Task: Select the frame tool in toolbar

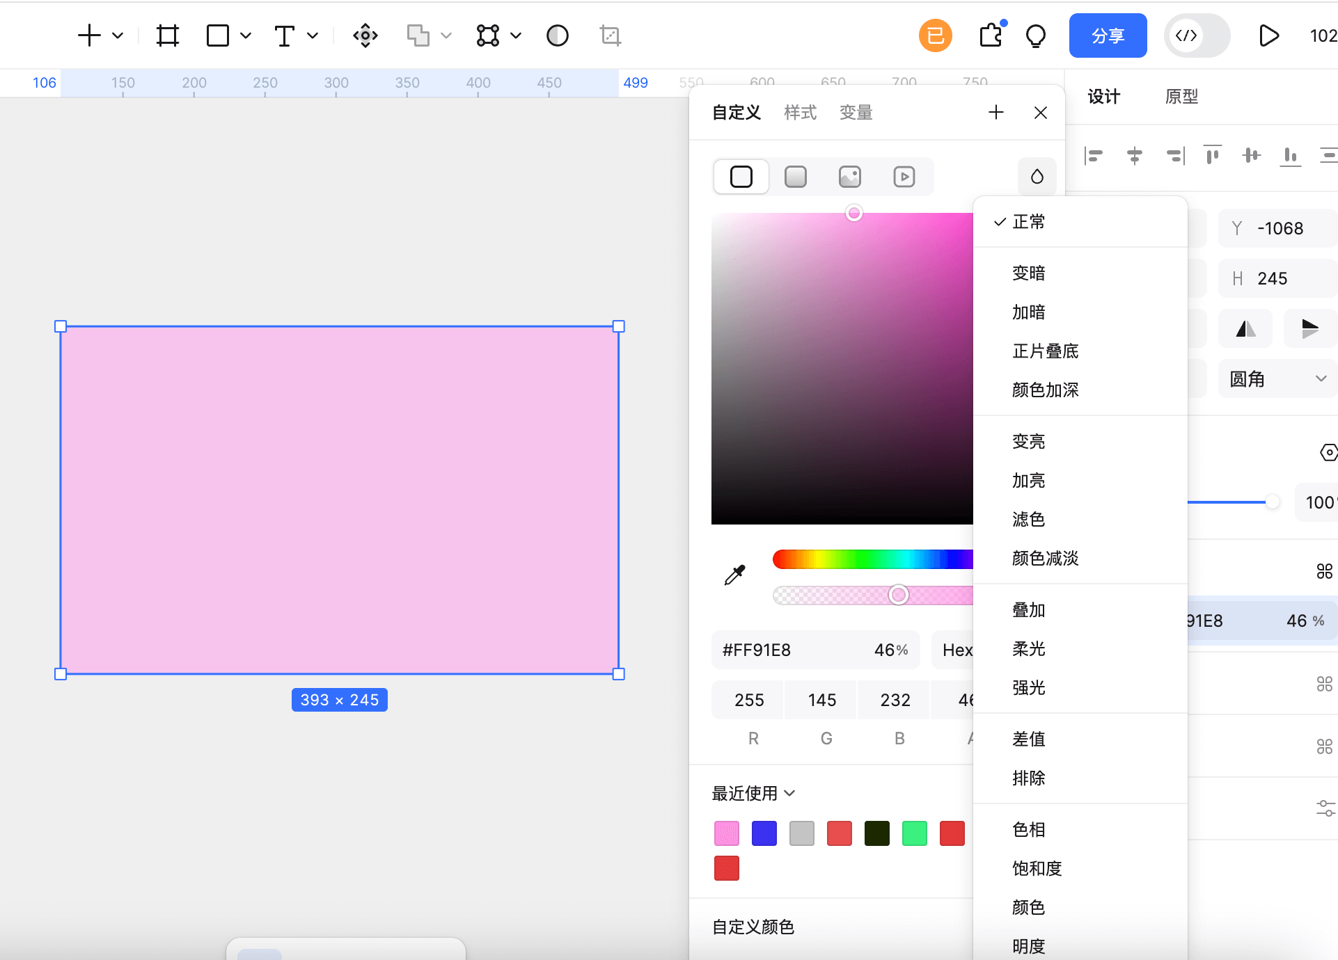Action: pos(167,35)
